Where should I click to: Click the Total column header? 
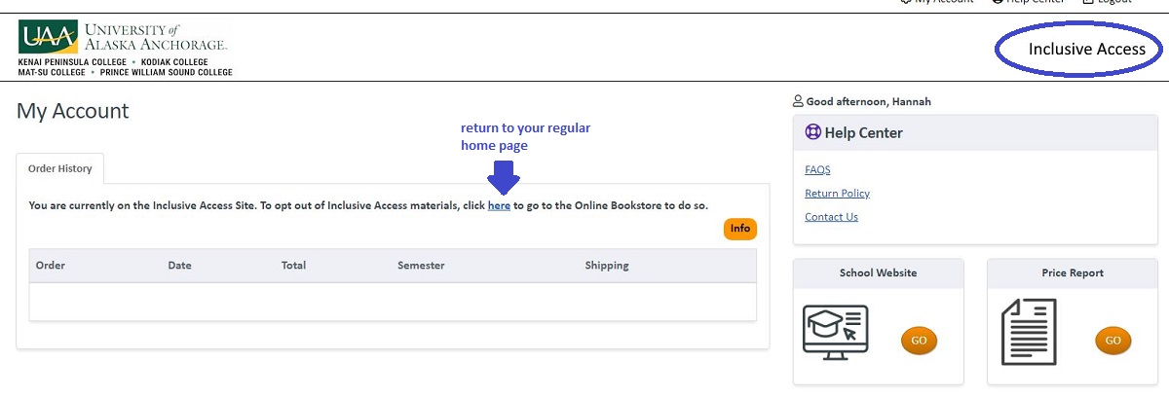point(293,266)
